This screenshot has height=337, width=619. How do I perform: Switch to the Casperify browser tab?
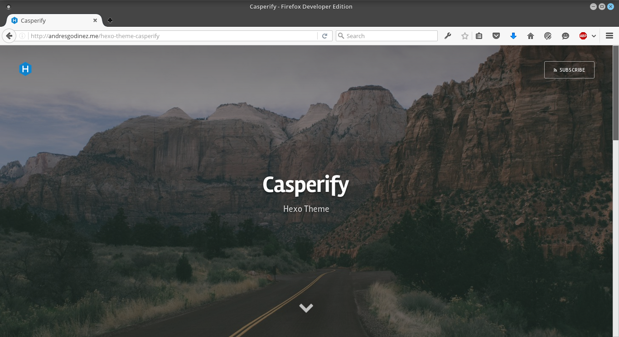[x=50, y=20]
